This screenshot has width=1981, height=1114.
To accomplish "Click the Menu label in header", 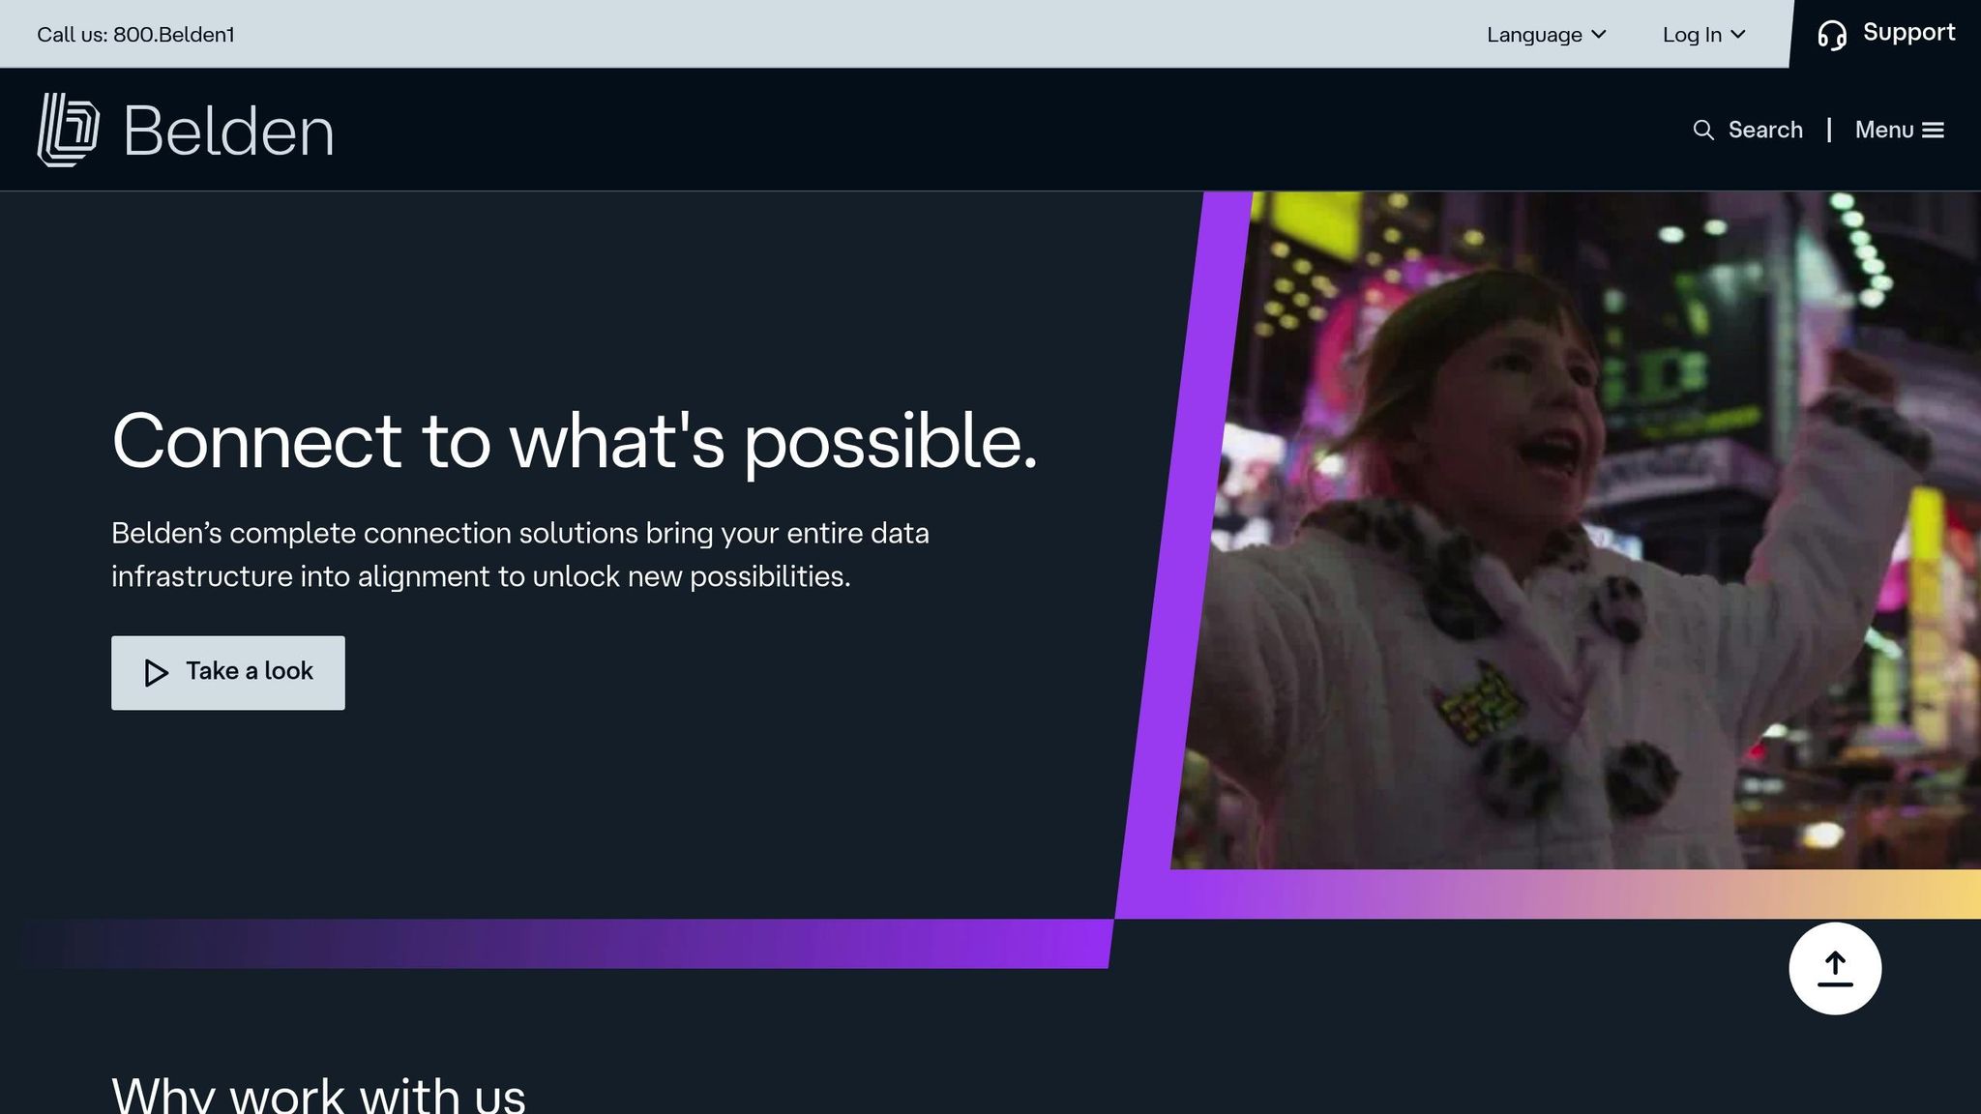I will pos(1883,130).
